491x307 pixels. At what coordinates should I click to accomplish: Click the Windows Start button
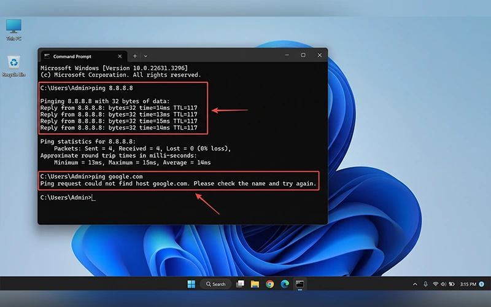[191, 284]
